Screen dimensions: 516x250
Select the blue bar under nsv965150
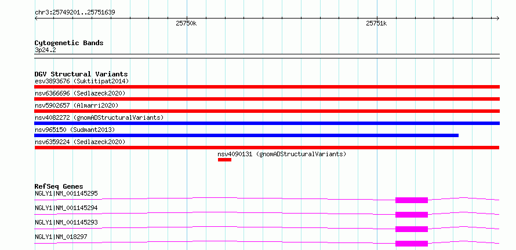click(x=246, y=135)
